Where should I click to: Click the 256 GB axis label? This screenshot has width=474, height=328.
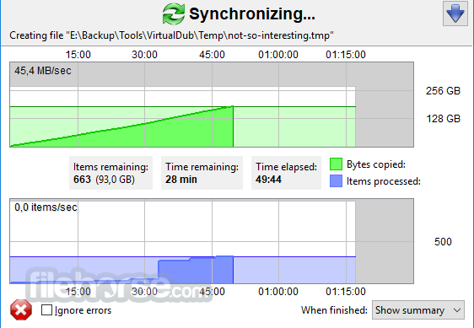443,91
